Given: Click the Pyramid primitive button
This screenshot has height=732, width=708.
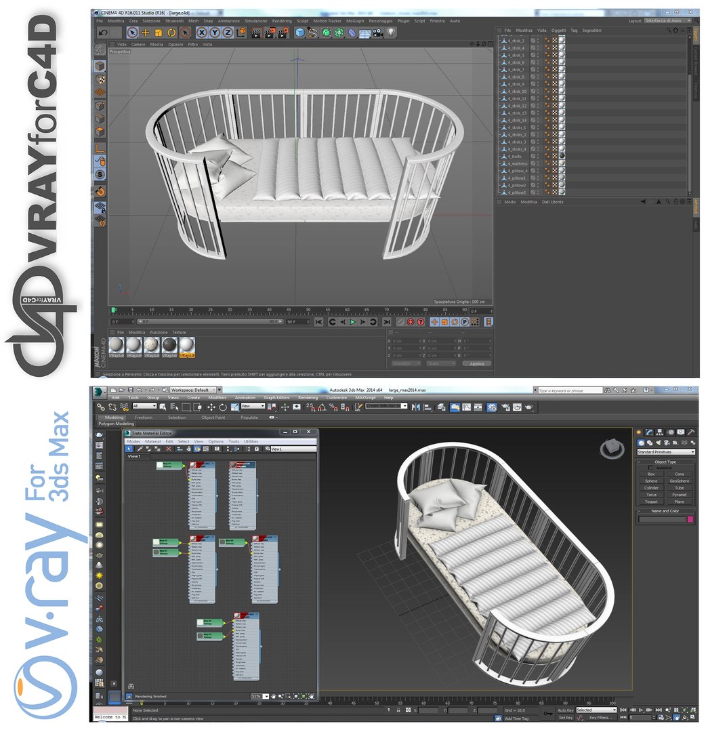Looking at the screenshot, I should coord(679,495).
